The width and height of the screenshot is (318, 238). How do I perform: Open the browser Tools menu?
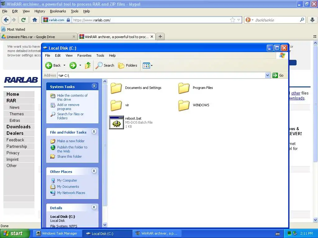point(75,11)
